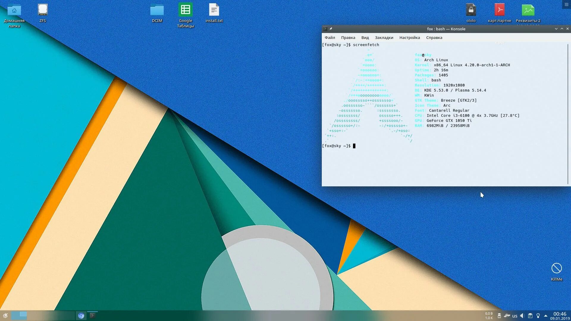Open the desktop toolbox hamburger menu
Image resolution: width=571 pixels, height=321 pixels.
click(x=566, y=4)
